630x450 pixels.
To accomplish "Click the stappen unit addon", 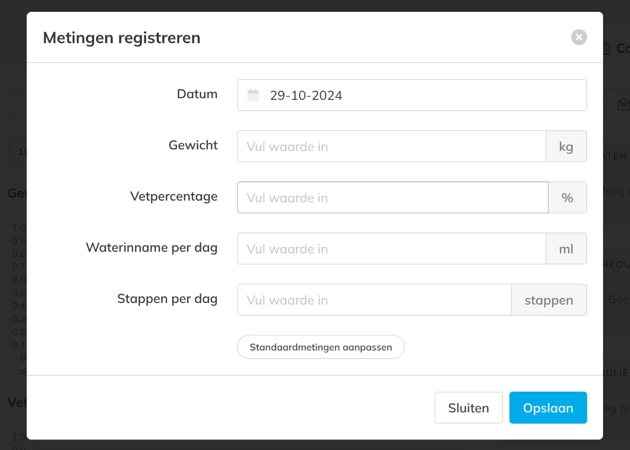I will 549,300.
